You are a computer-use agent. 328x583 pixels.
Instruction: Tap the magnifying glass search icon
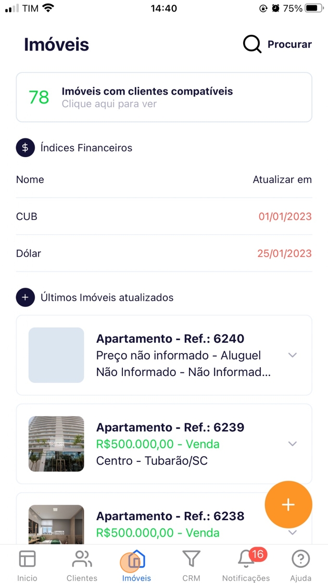pos(252,44)
